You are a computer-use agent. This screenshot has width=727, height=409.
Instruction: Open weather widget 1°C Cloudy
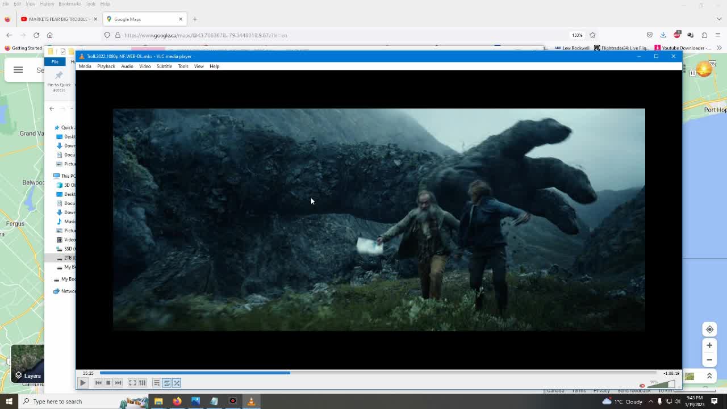click(622, 402)
